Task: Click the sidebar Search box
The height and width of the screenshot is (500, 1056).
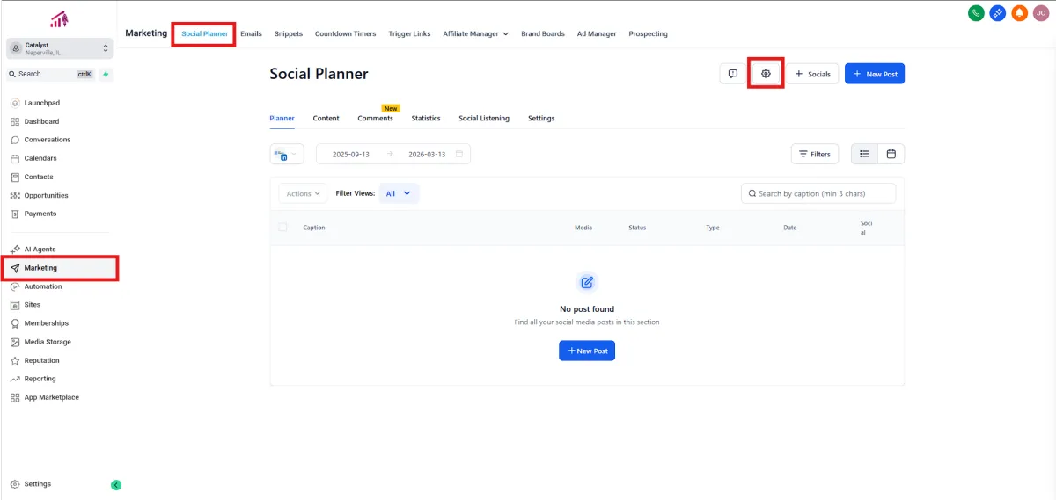Action: (x=51, y=75)
